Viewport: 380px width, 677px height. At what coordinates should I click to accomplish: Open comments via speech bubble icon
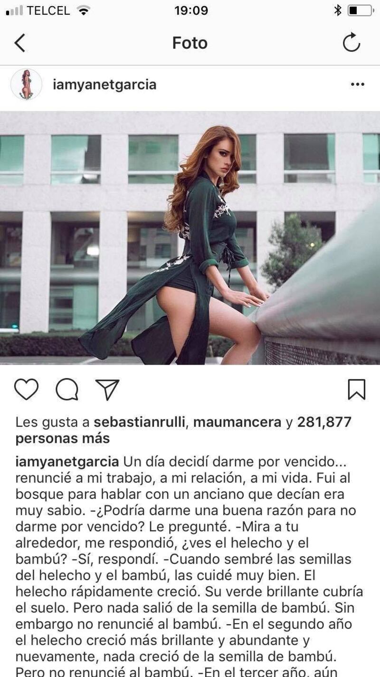pyautogui.click(x=67, y=390)
